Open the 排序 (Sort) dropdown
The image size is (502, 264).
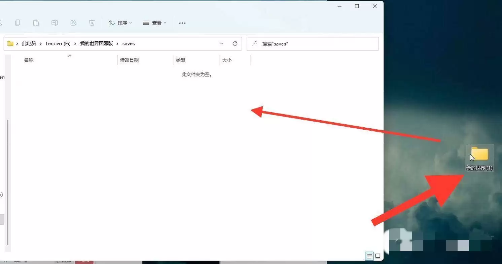(120, 23)
